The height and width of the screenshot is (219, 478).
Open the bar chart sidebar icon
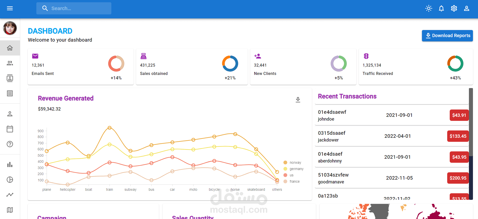click(x=10, y=165)
